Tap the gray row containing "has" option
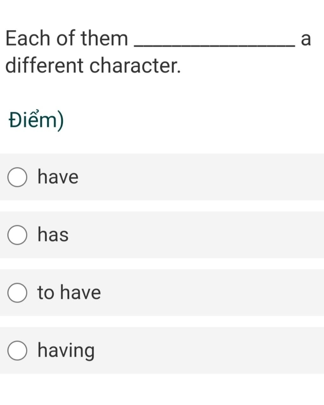This screenshot has width=324, height=405. 162,235
